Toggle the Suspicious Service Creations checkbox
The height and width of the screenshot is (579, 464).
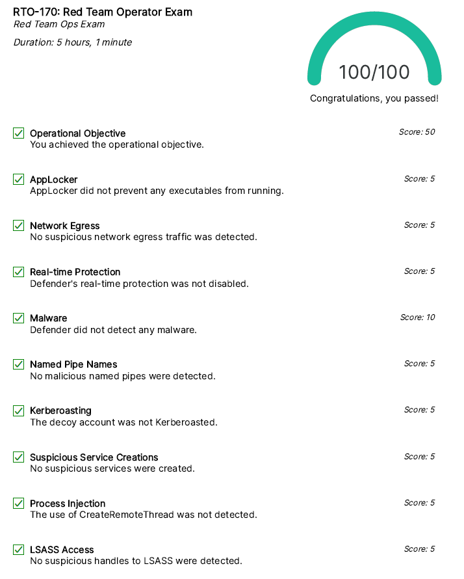pyautogui.click(x=19, y=457)
